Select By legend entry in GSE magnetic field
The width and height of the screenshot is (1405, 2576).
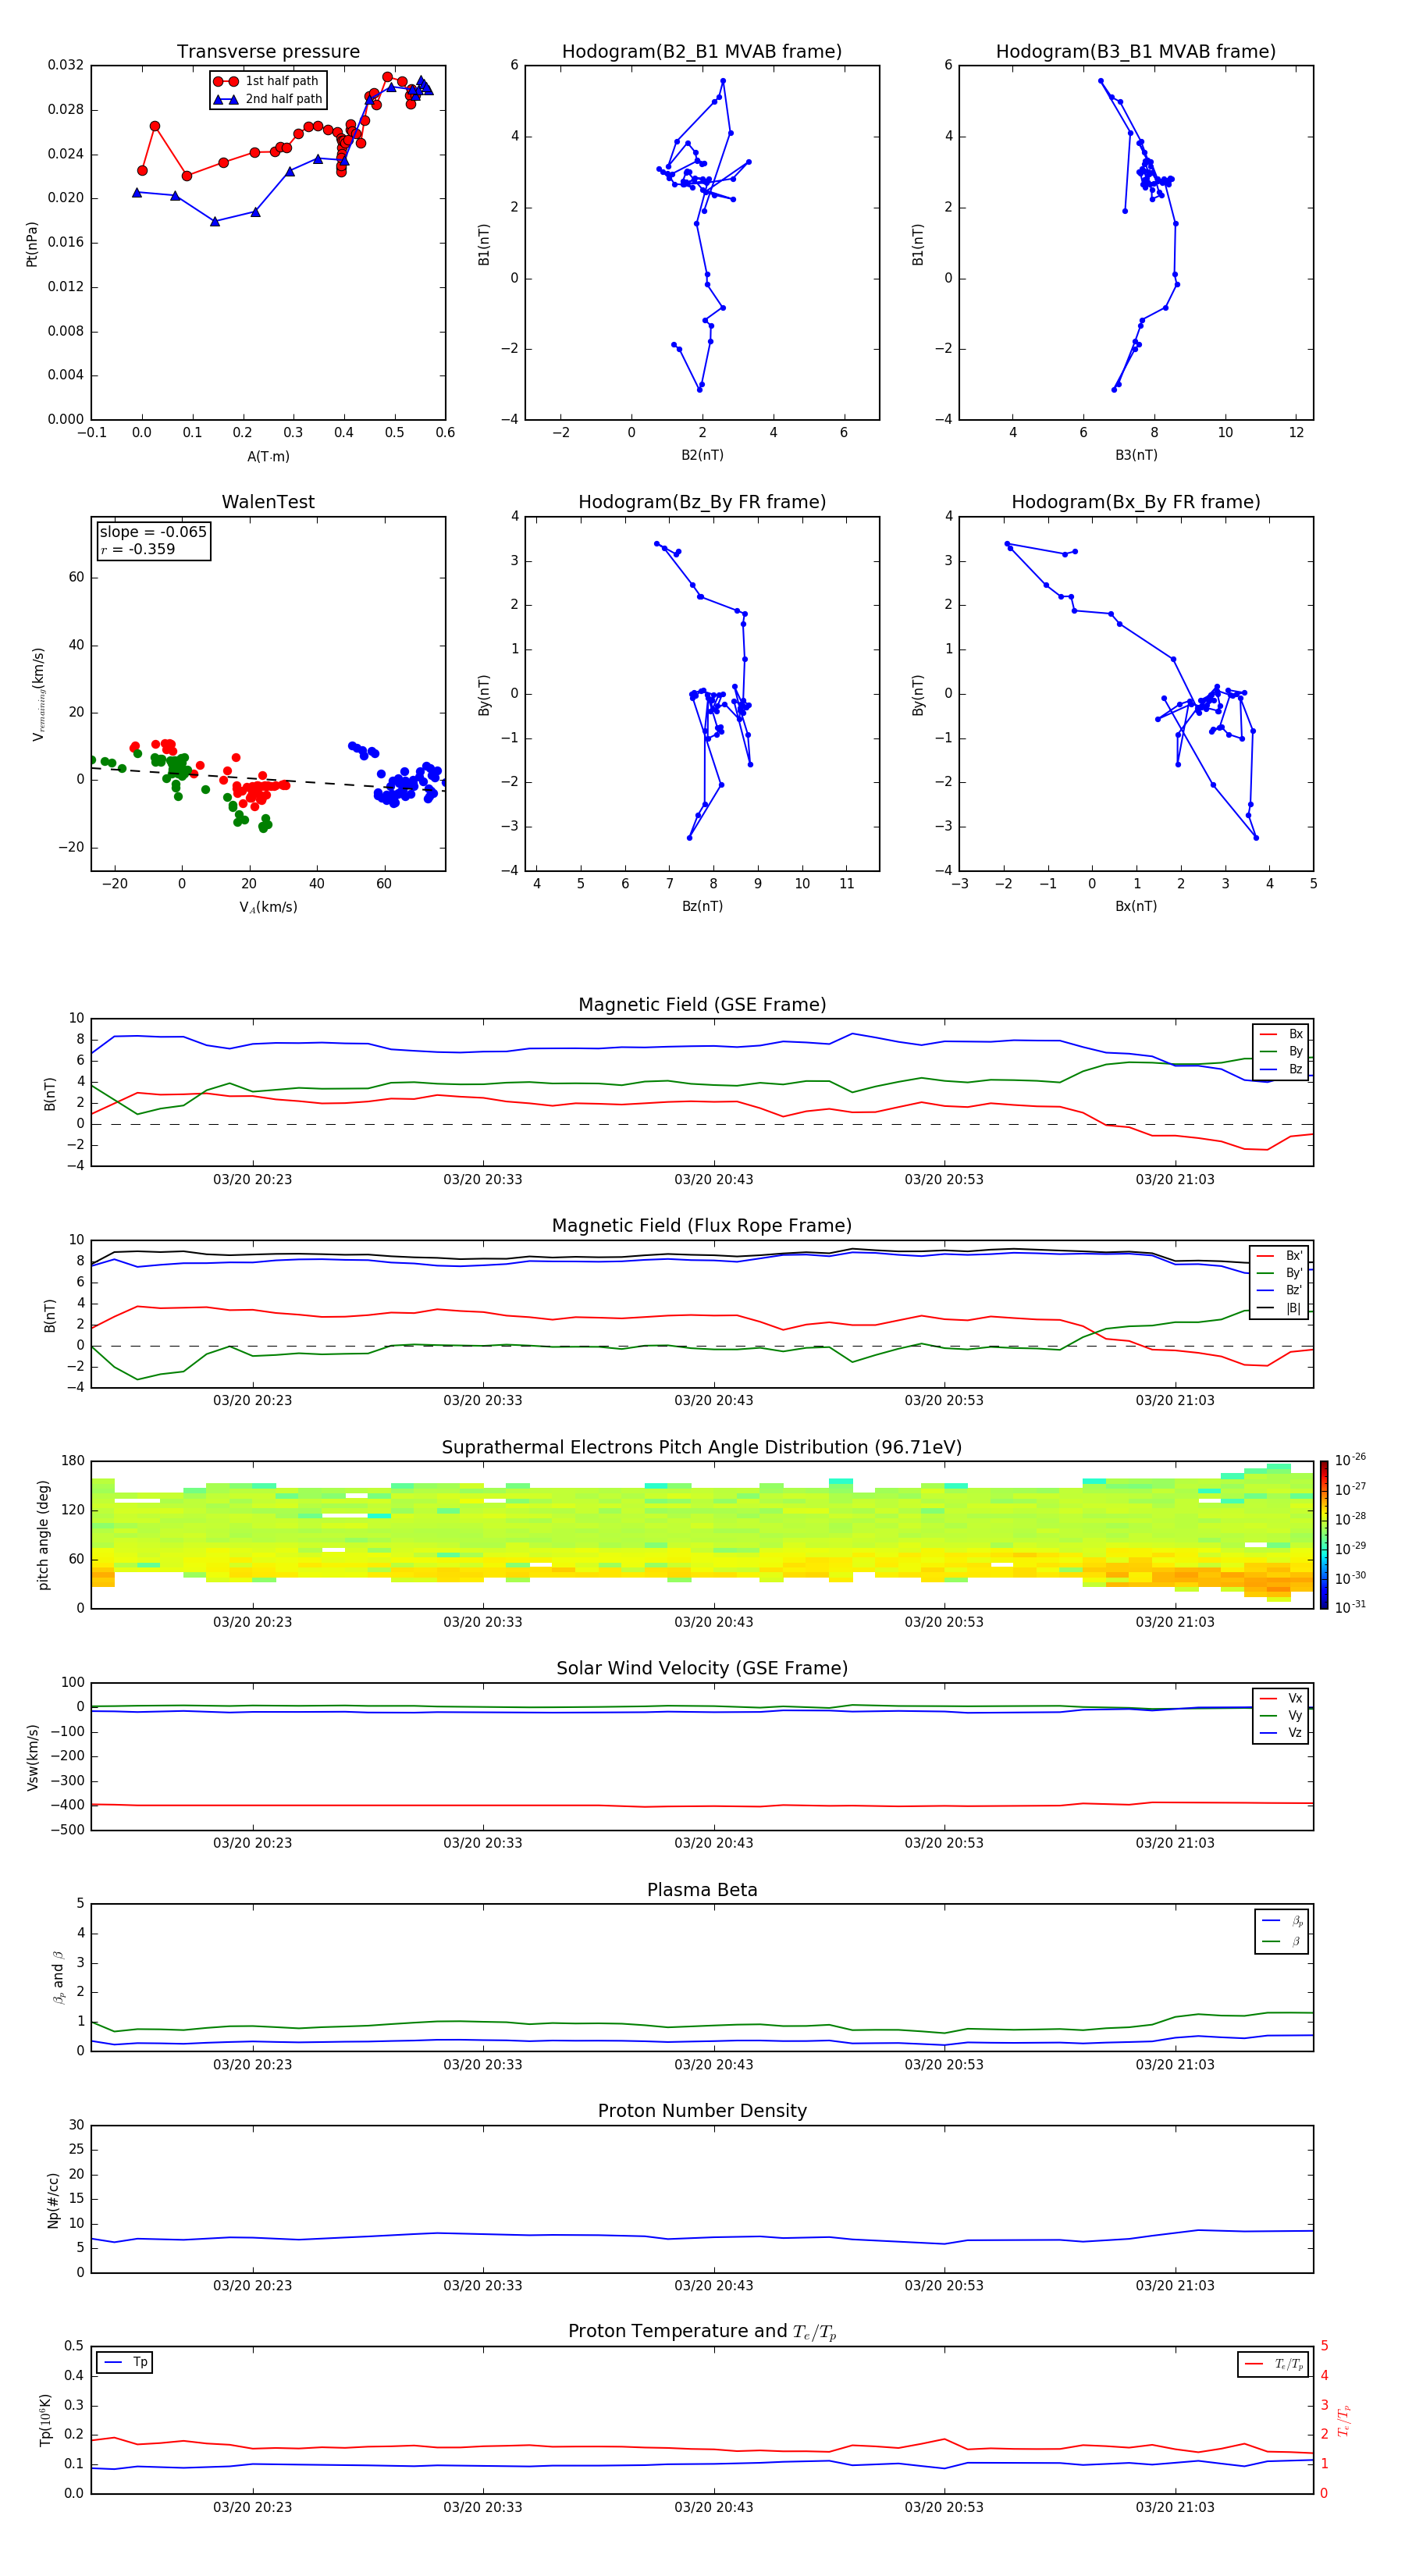click(1282, 1051)
